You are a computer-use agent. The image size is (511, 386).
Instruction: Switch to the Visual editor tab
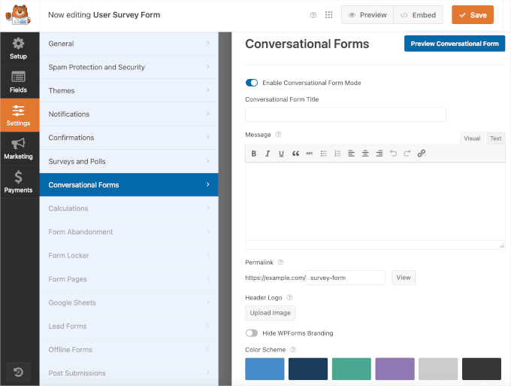coord(472,138)
